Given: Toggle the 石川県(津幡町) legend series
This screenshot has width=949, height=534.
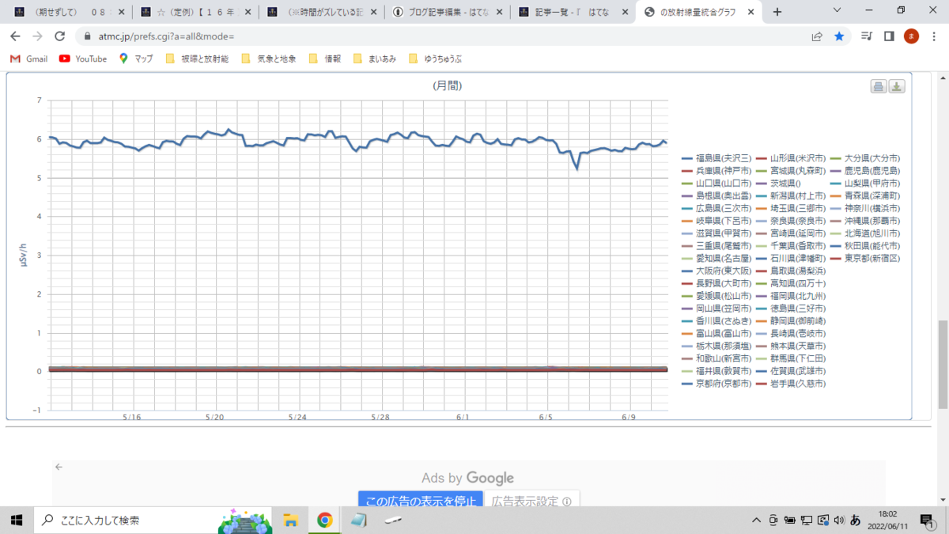Looking at the screenshot, I should coord(791,258).
